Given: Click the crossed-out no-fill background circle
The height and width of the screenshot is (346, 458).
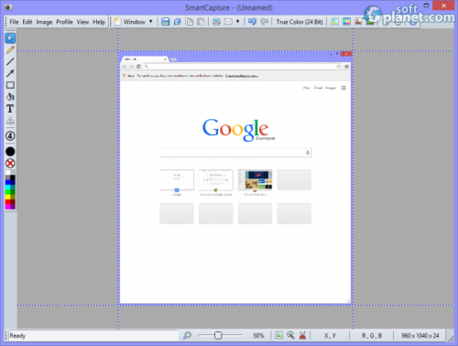Looking at the screenshot, I should pos(10,163).
